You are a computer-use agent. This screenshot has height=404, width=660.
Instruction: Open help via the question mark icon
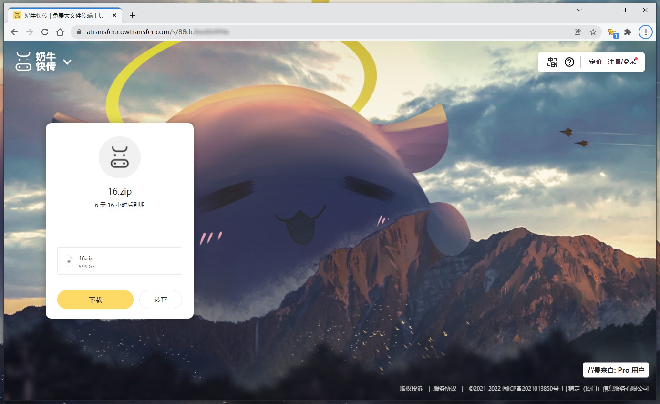(569, 62)
